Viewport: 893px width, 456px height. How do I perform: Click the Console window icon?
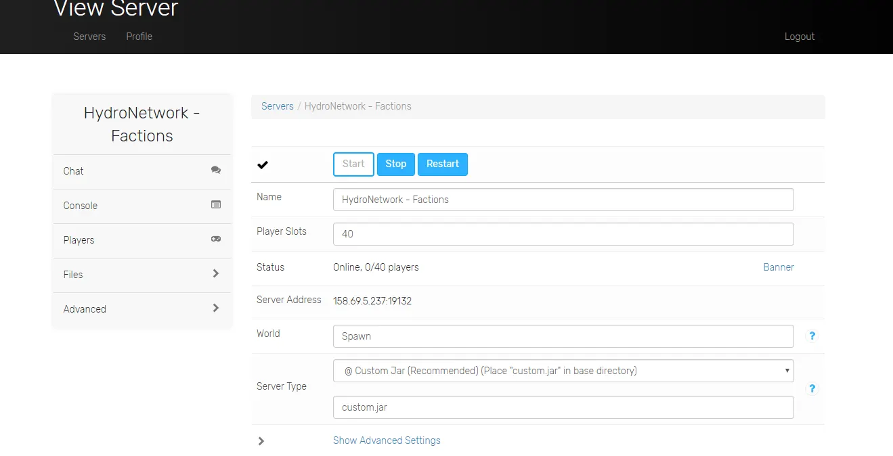[x=216, y=204]
